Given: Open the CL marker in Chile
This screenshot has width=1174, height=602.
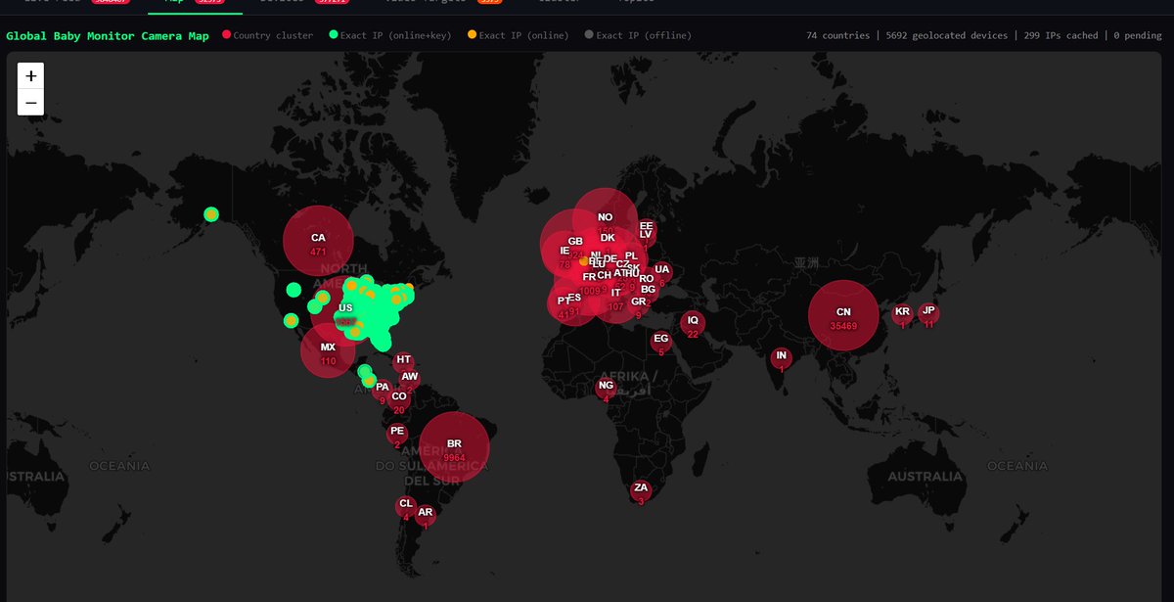Looking at the screenshot, I should pos(406,506).
